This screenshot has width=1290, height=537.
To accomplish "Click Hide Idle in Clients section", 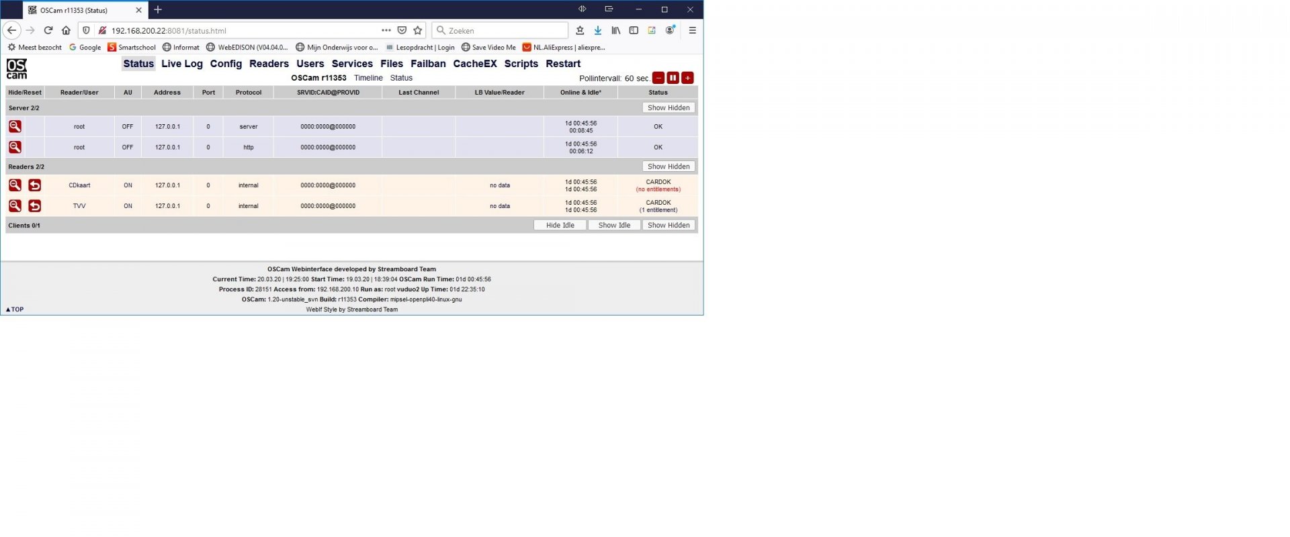I will click(560, 226).
